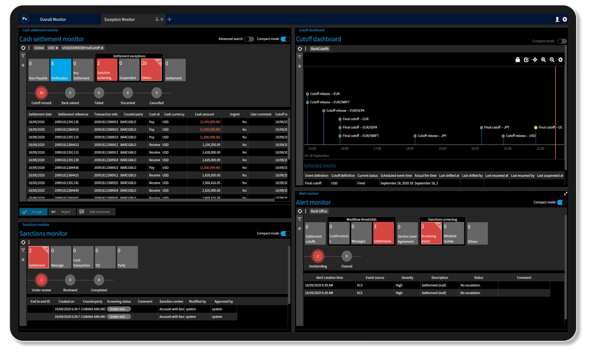Switch to the Overall Monitor tab
The width and height of the screenshot is (590, 353).
click(53, 19)
